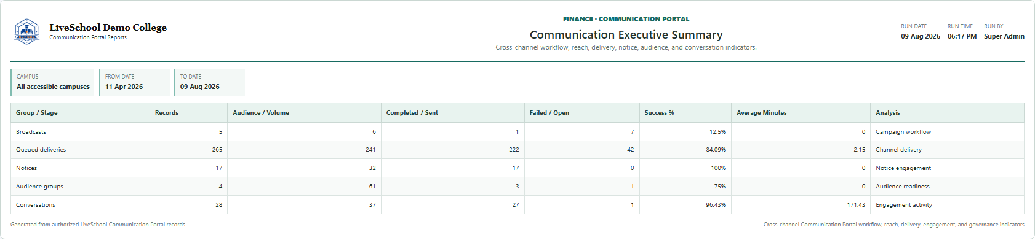Click Conversations records value 28
Viewport: 1035px width, 240px height.
(x=219, y=205)
